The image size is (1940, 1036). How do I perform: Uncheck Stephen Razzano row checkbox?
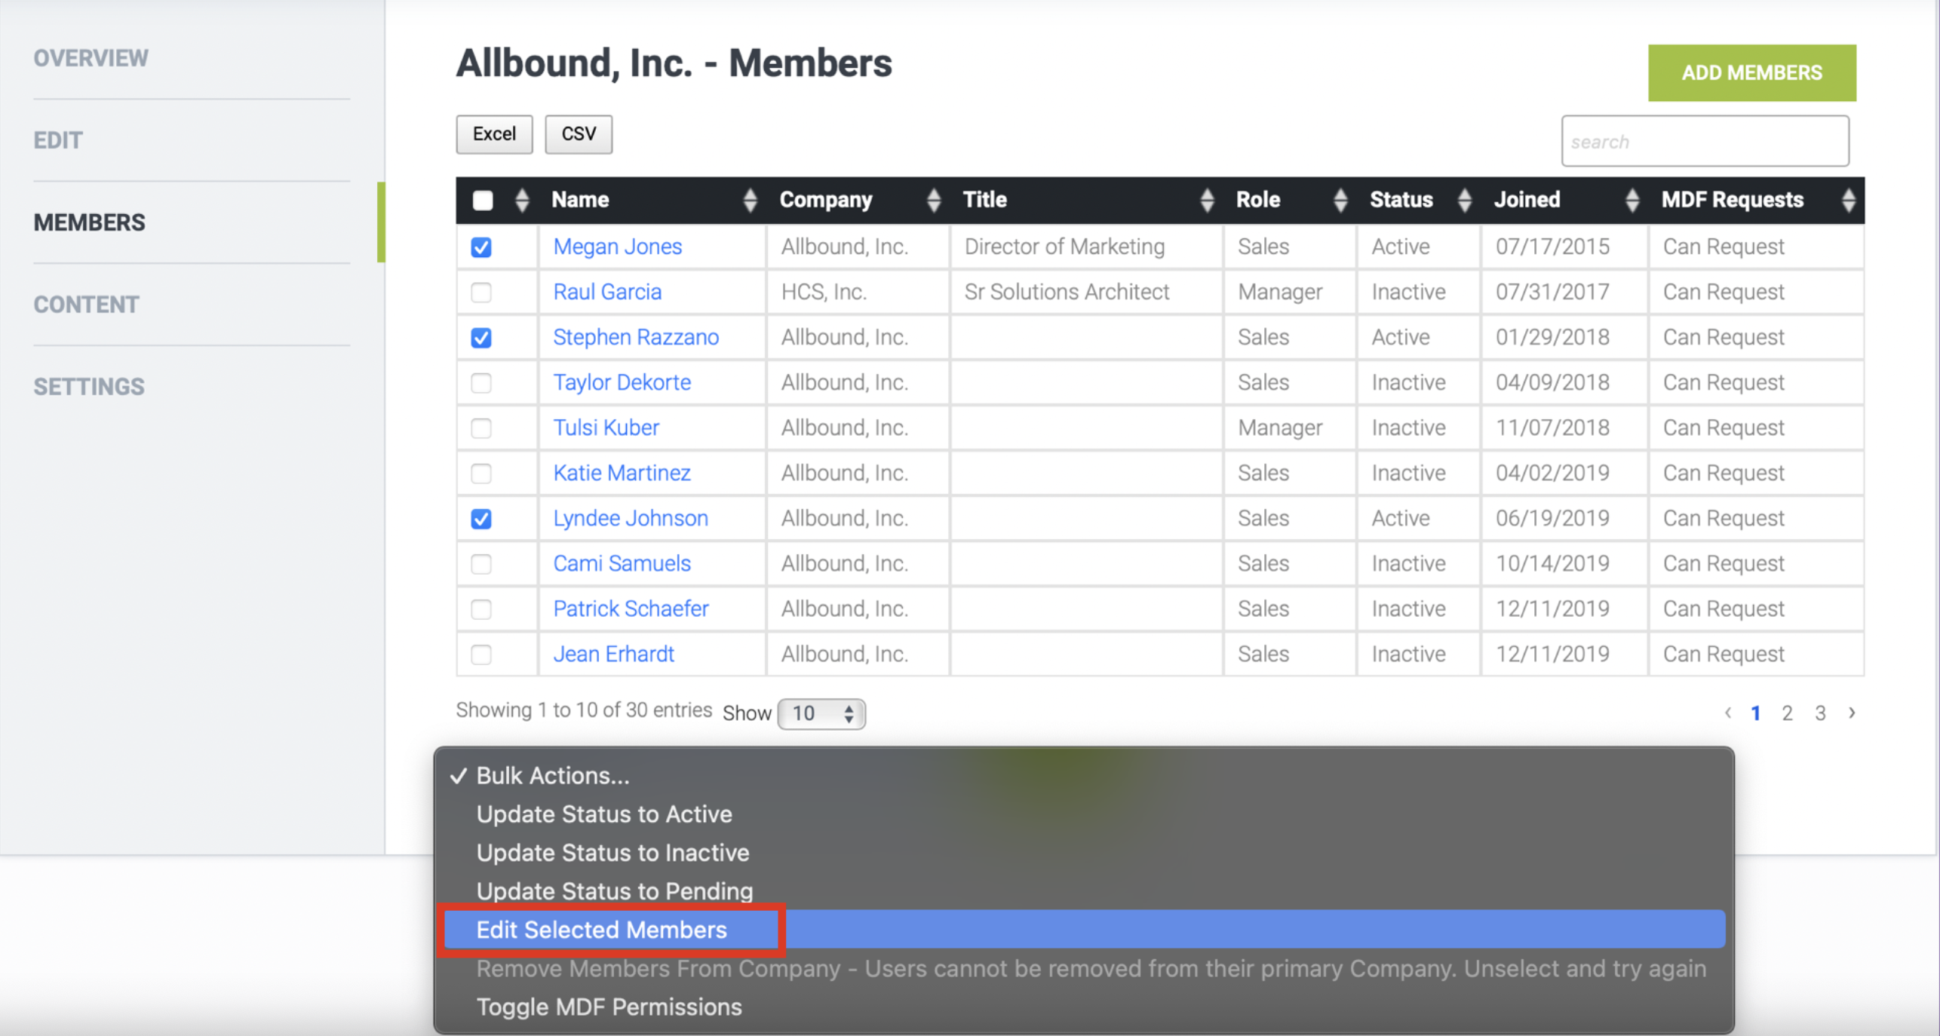481,338
